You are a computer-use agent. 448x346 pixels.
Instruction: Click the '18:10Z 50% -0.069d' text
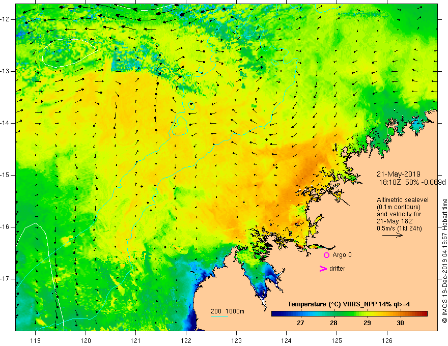tap(412, 182)
